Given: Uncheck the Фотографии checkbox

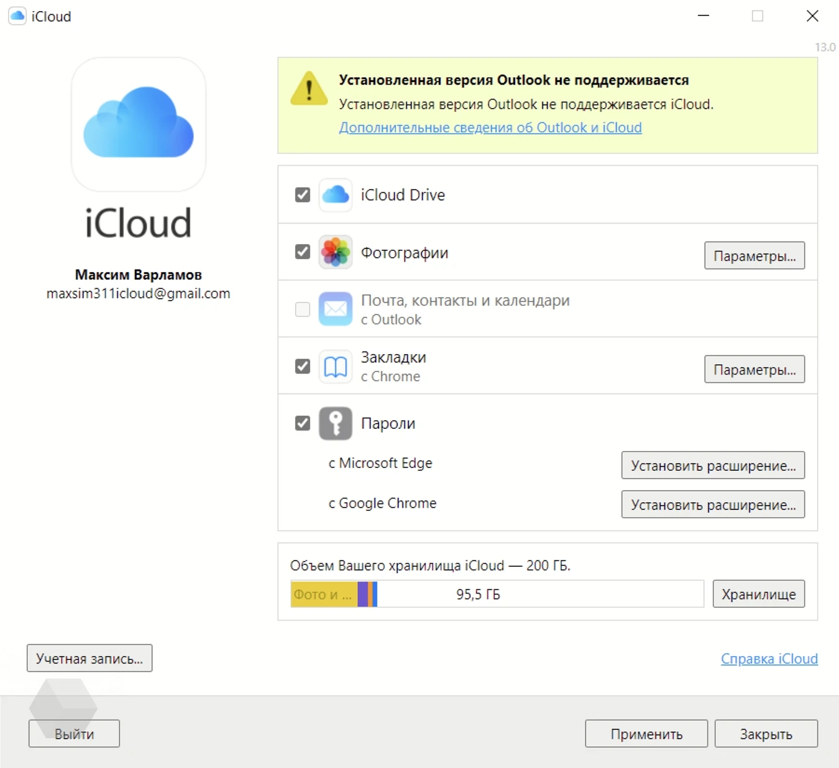Looking at the screenshot, I should (303, 252).
